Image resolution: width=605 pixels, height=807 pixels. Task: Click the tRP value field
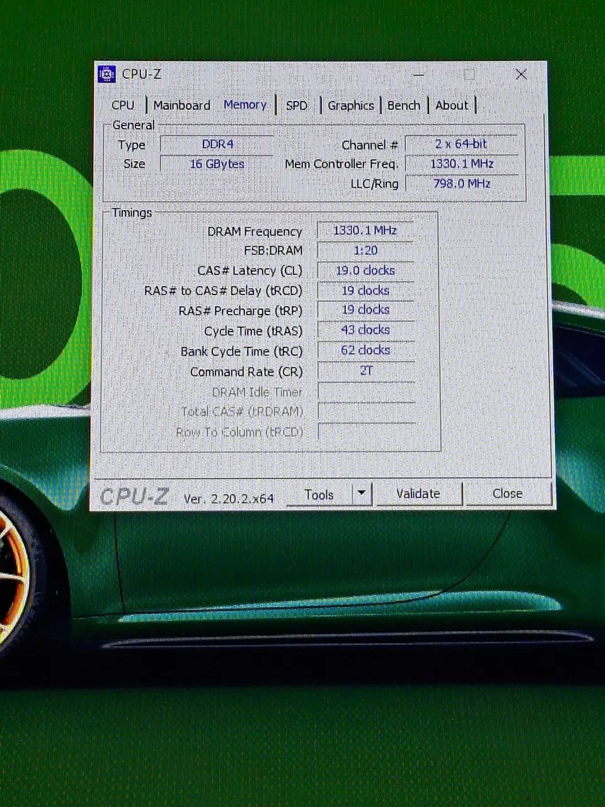click(366, 310)
